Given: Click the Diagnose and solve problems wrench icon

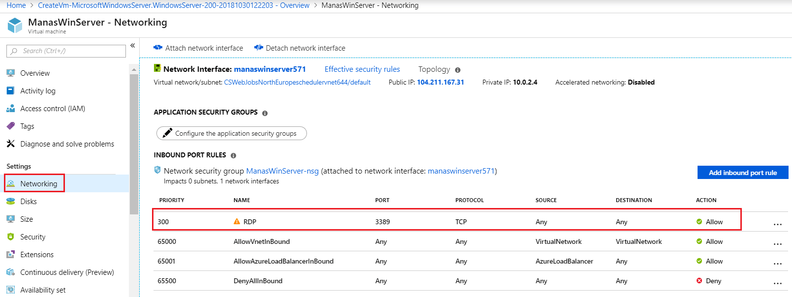Looking at the screenshot, I should [x=10, y=144].
